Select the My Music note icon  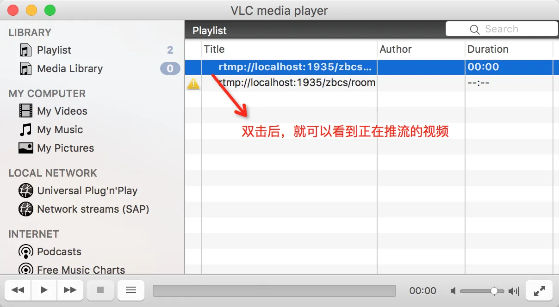tap(26, 129)
